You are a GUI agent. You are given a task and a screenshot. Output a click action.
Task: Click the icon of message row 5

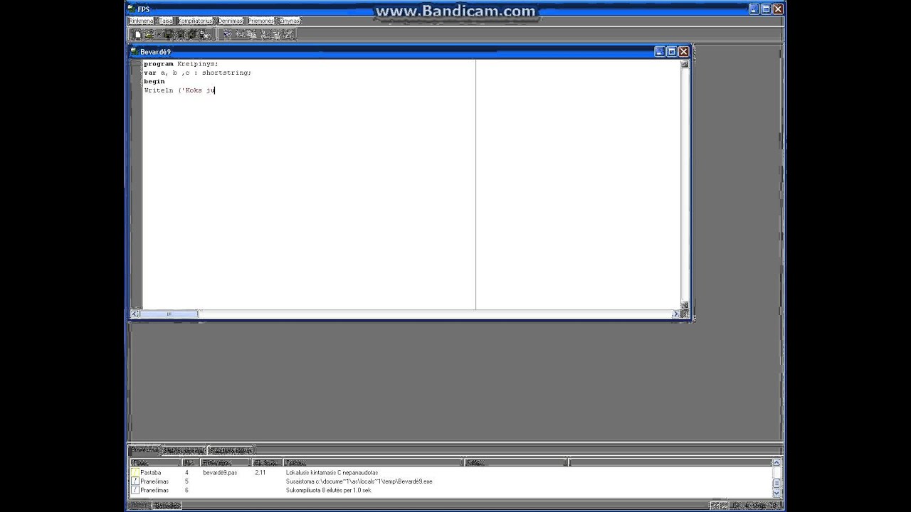click(x=135, y=481)
